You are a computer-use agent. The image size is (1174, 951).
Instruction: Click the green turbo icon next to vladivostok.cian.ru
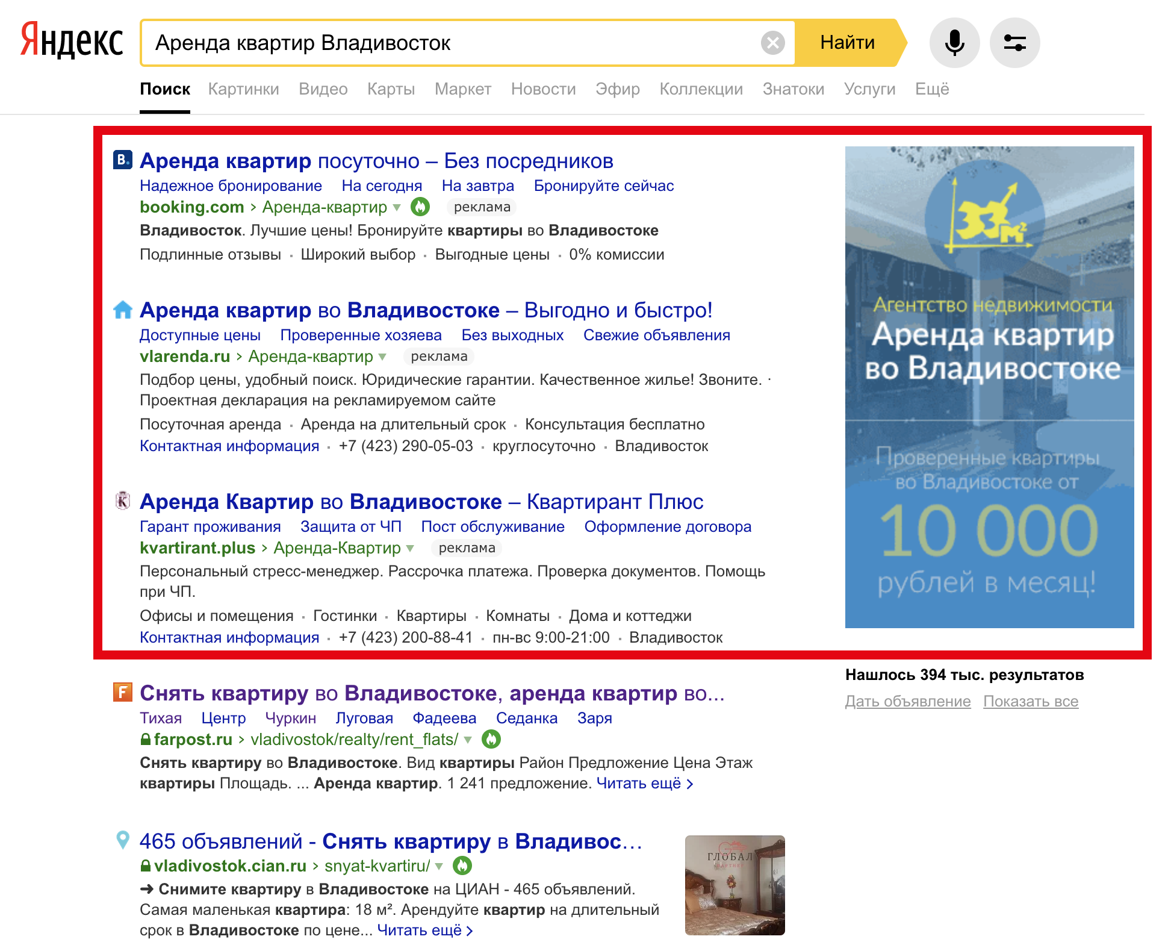462,865
